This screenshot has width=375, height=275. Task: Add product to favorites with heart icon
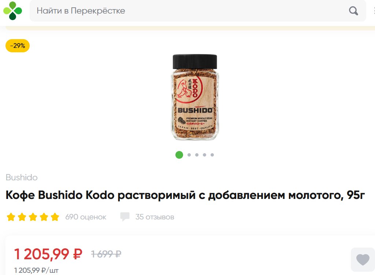click(x=363, y=260)
